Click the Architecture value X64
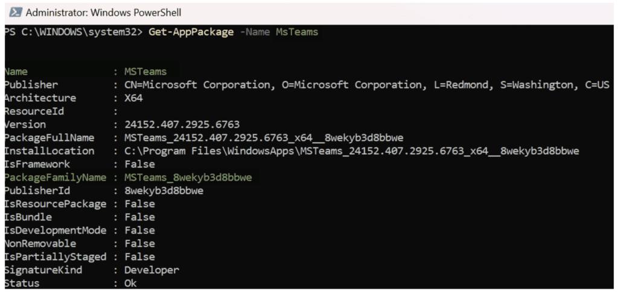Image resolution: width=618 pixels, height=292 pixels. tap(133, 98)
